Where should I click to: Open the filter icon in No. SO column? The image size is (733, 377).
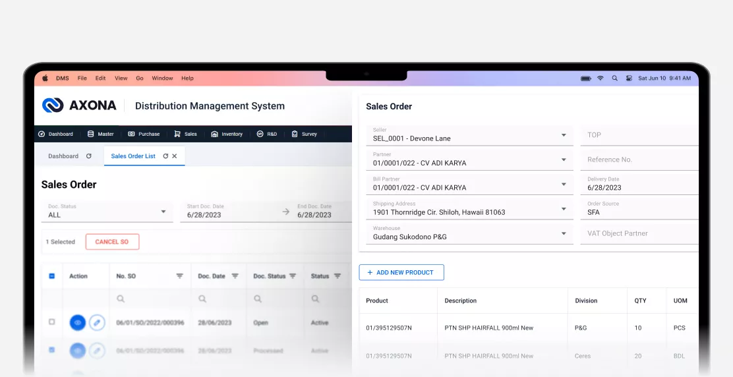click(179, 276)
